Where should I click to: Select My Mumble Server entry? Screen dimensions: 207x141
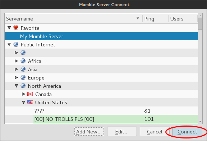101,36
